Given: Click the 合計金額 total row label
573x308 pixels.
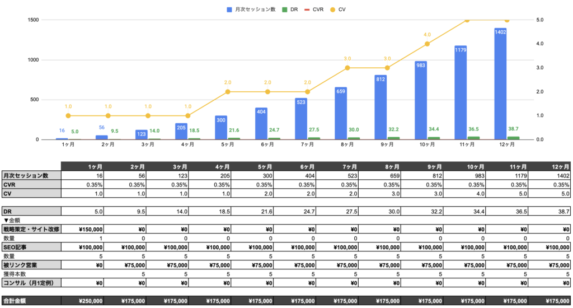Looking at the screenshot, I should pos(30,301).
